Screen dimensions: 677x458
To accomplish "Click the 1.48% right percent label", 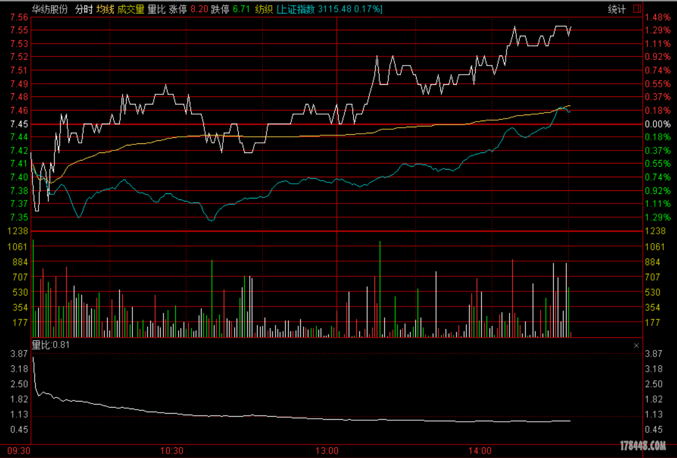I will (x=658, y=17).
